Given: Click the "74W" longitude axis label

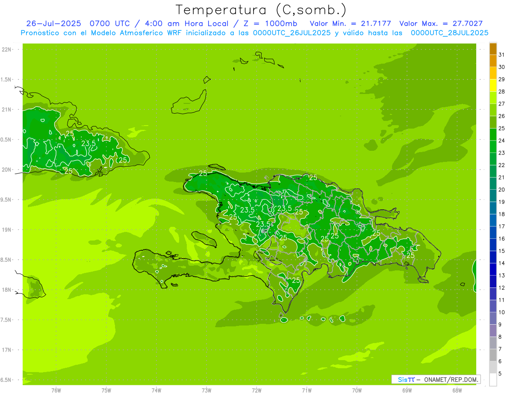Looking at the screenshot, I should (156, 390).
